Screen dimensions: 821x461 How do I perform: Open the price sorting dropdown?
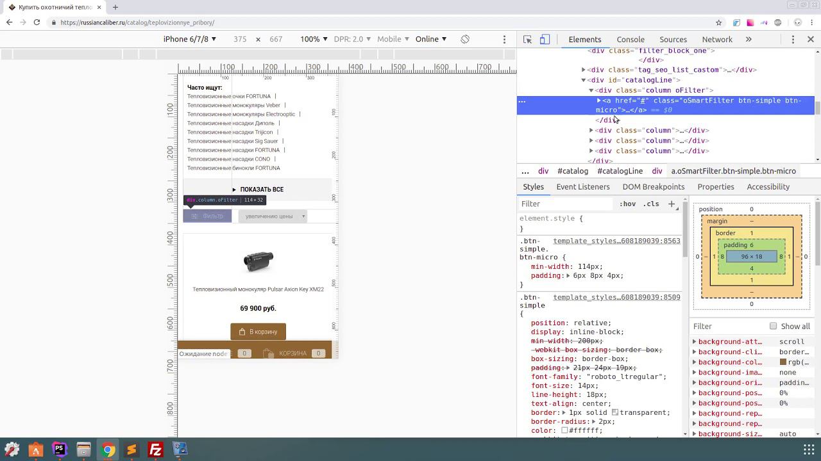tap(273, 216)
